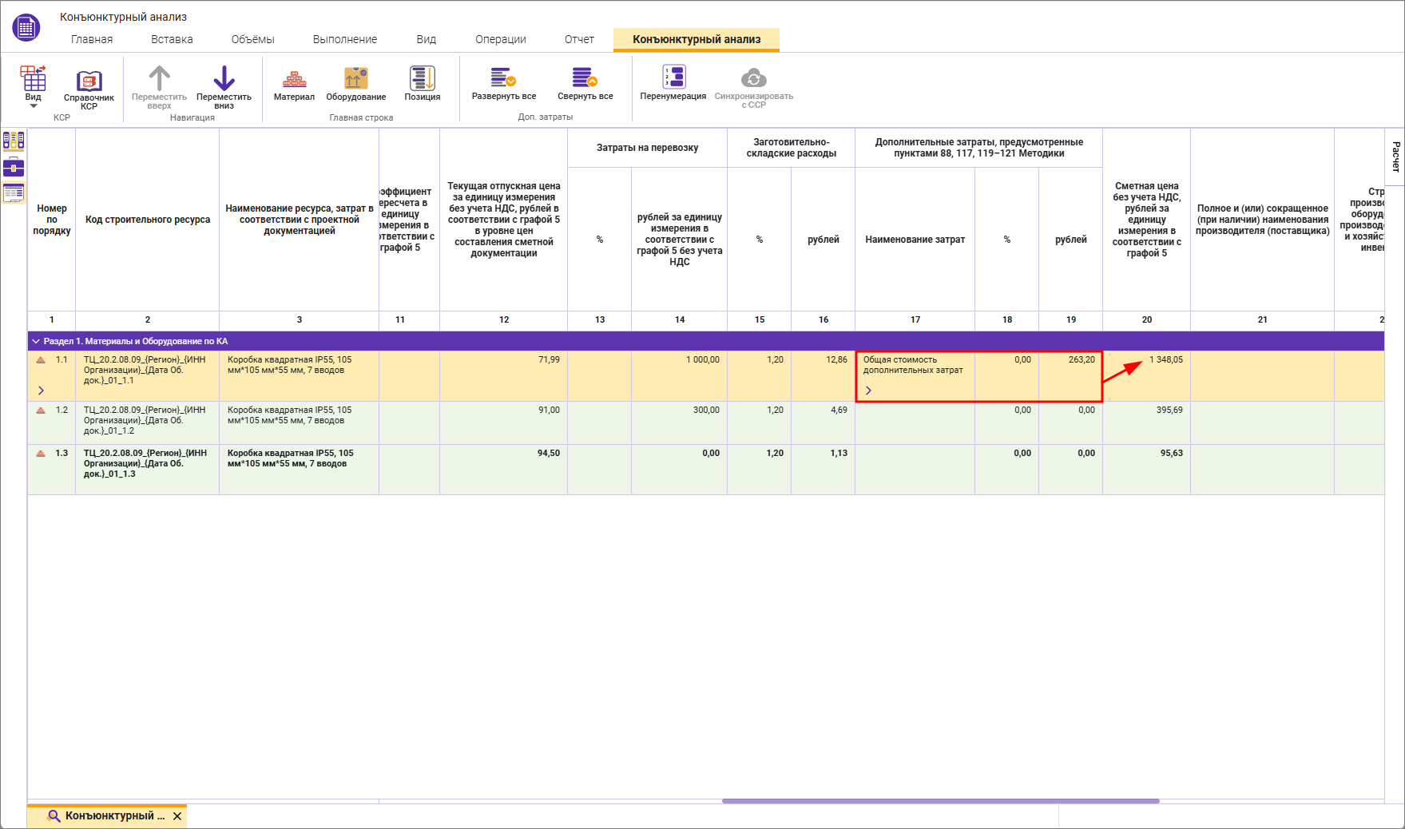Open the Операции ribbon tab
Viewport: 1405px width, 829px height.
(x=500, y=39)
